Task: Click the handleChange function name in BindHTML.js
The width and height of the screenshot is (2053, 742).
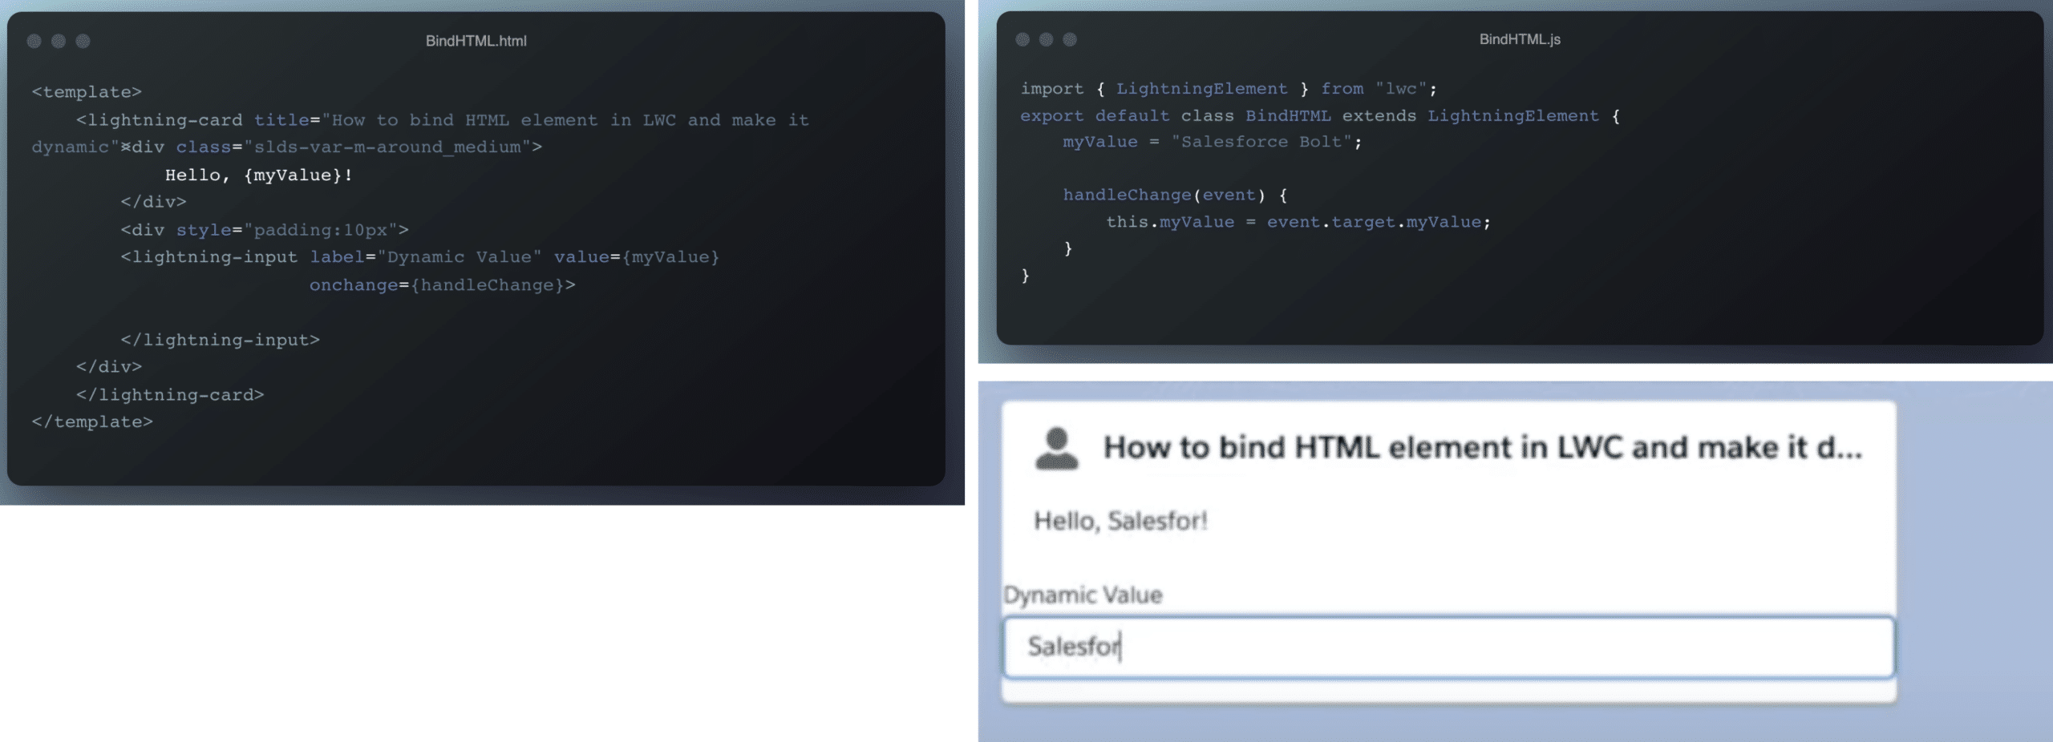Action: click(1126, 195)
